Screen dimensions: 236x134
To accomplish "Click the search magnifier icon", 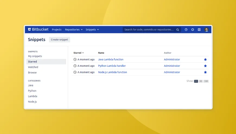I will [x=178, y=30].
